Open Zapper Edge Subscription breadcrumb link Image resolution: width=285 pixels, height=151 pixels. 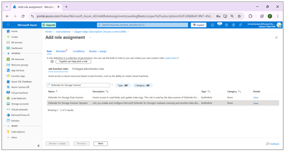coord(100,31)
